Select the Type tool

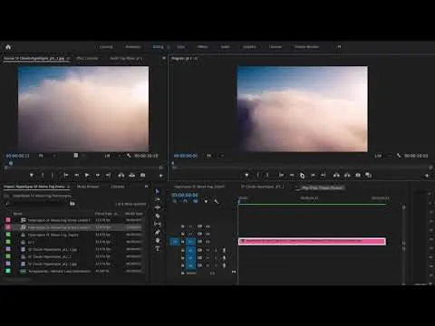point(158,248)
